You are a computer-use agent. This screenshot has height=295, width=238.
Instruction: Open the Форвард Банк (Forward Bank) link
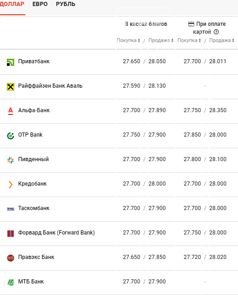coord(57,233)
